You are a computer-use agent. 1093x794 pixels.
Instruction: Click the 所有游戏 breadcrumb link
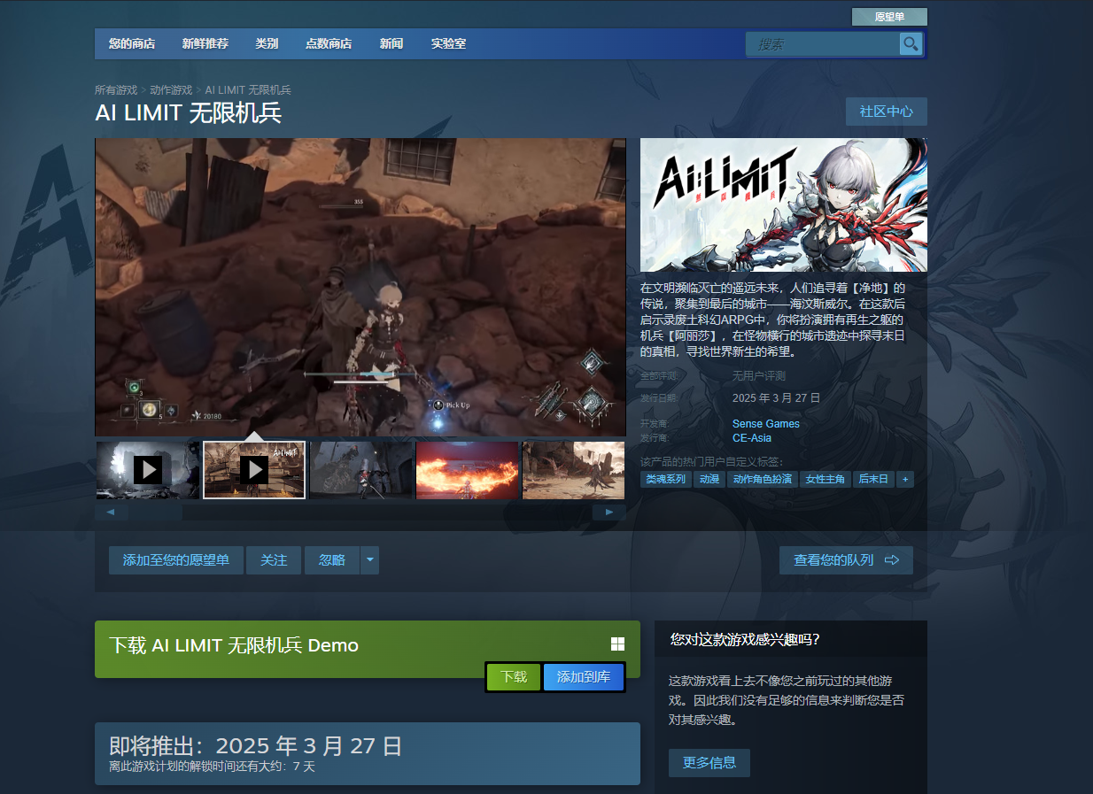[116, 90]
